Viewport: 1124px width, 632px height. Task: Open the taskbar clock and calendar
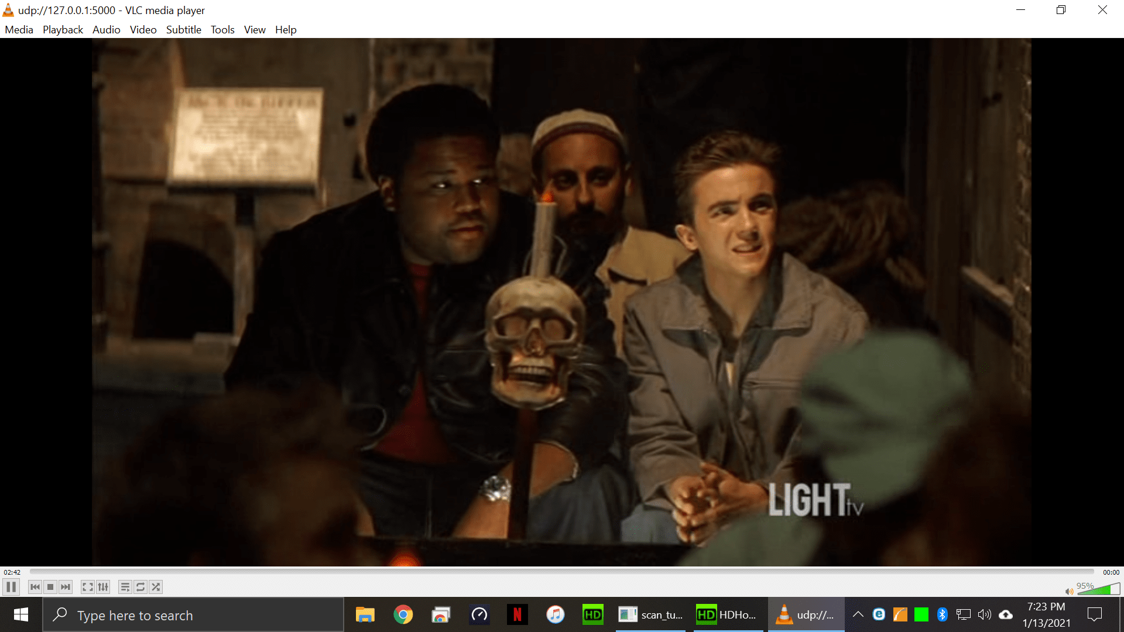(x=1047, y=614)
